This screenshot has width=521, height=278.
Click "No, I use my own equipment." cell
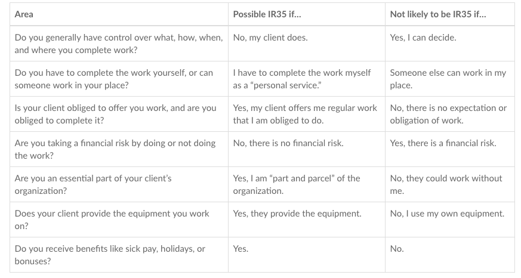click(x=450, y=220)
